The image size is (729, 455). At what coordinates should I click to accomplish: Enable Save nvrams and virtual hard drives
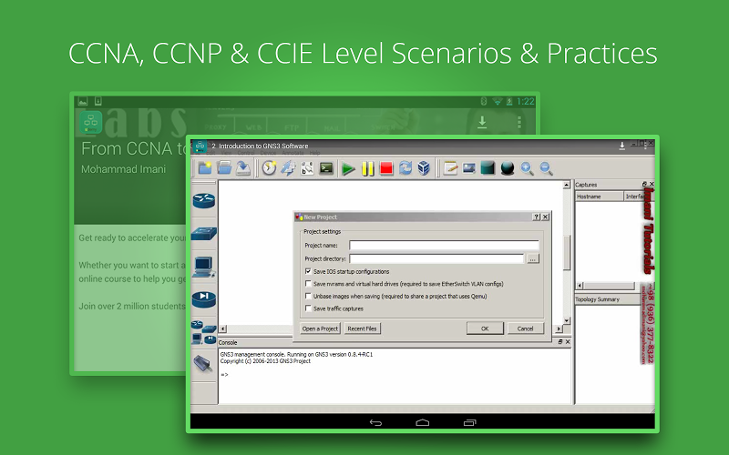308,283
